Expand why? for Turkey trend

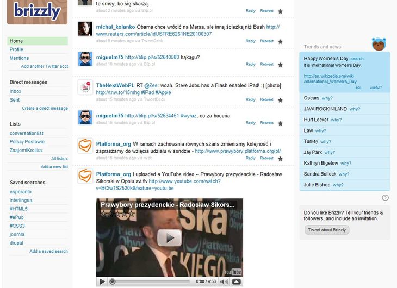pos(326,142)
